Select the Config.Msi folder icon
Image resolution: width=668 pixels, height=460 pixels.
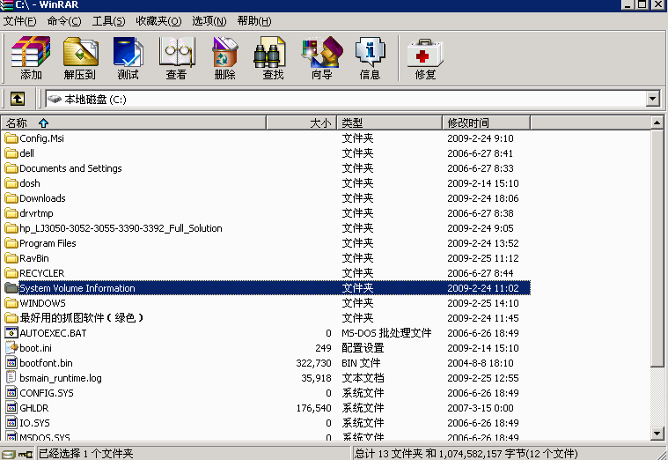[11, 138]
